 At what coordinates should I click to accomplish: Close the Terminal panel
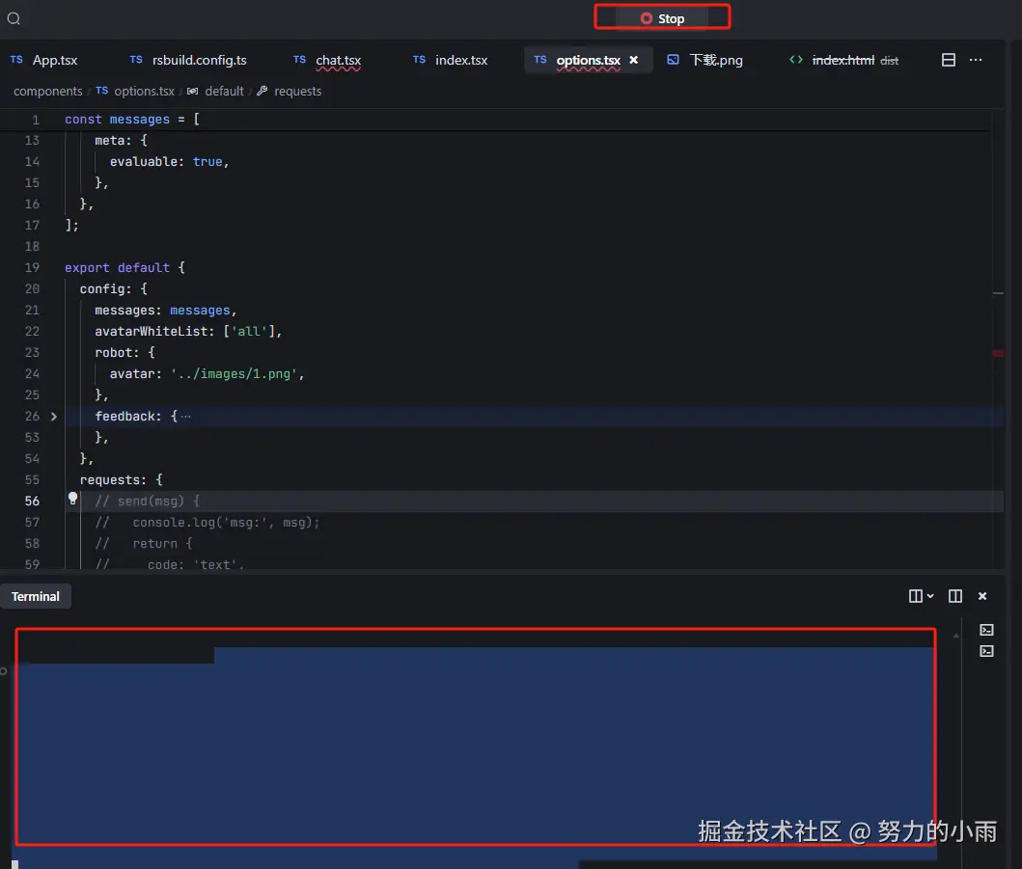(982, 596)
